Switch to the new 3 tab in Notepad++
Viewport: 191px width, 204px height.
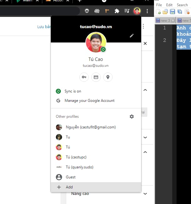(x=165, y=21)
